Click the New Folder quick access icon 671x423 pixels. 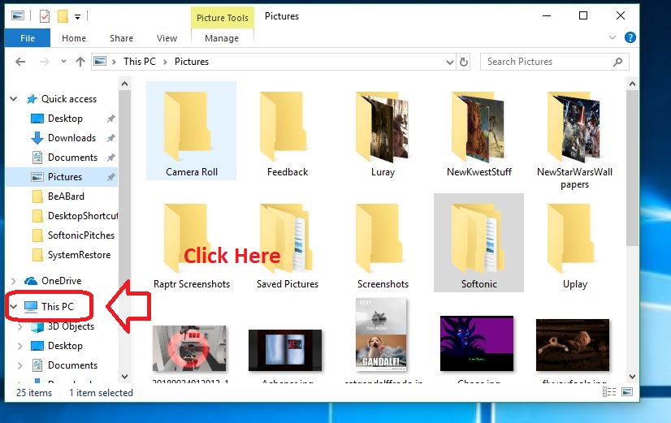[63, 15]
